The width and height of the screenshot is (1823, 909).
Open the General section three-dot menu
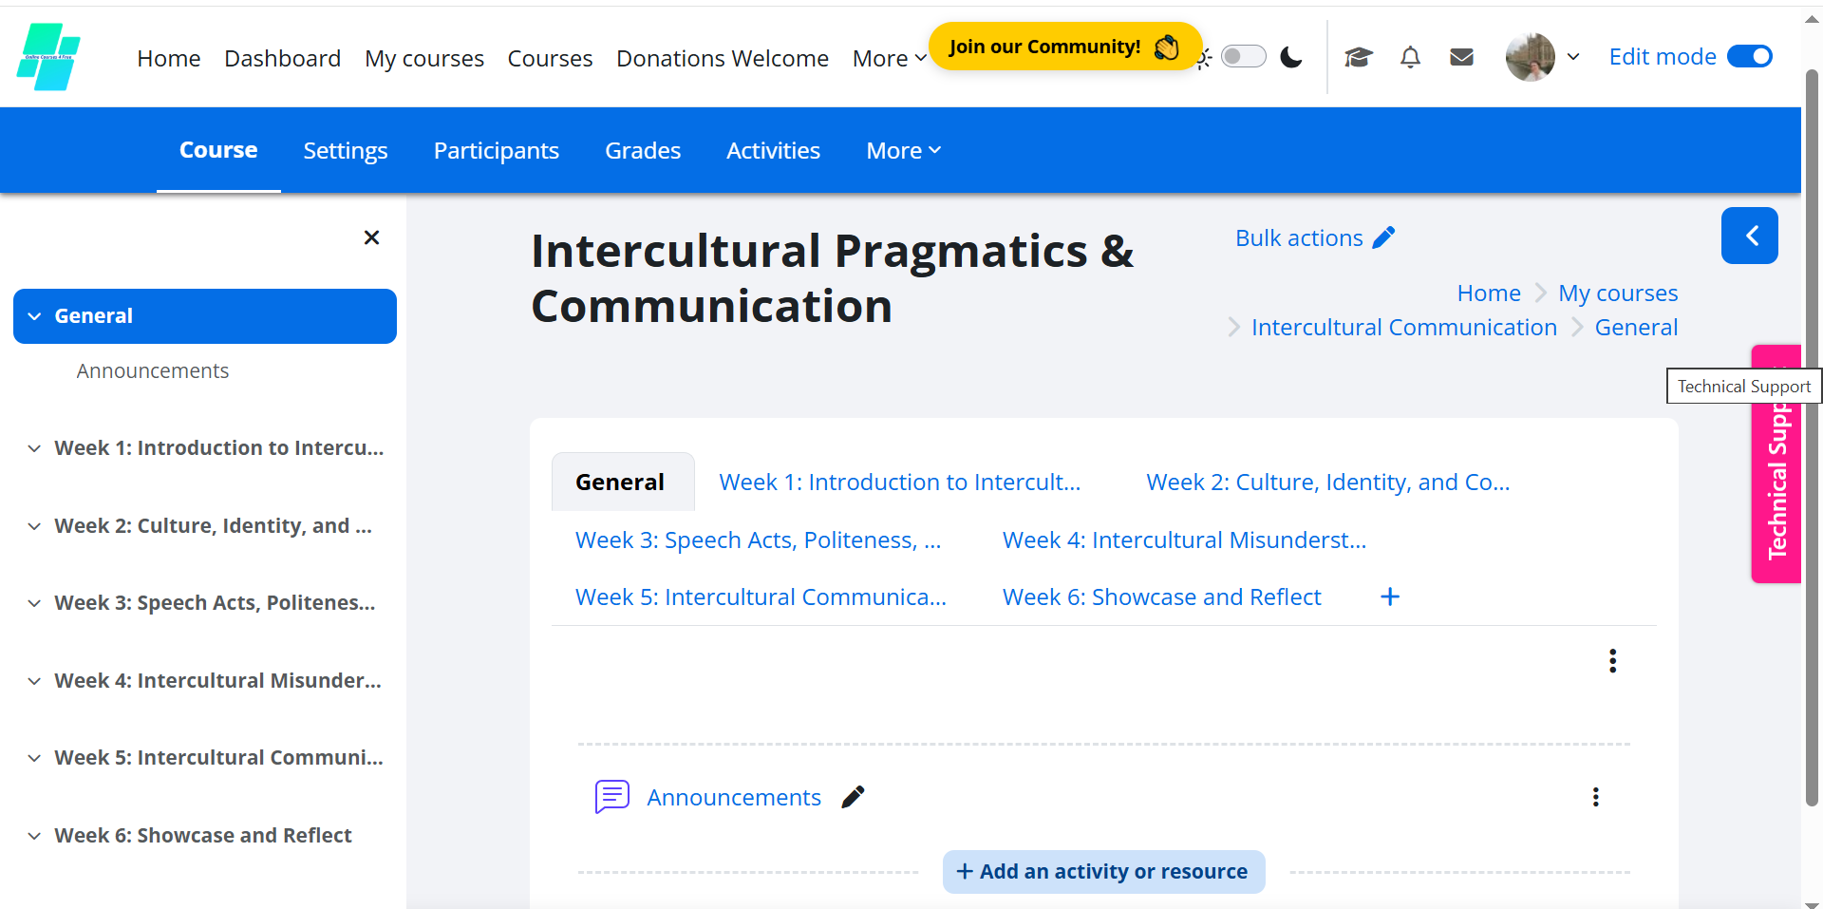[1612, 661]
